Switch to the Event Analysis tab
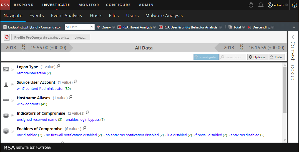 coord(66,15)
